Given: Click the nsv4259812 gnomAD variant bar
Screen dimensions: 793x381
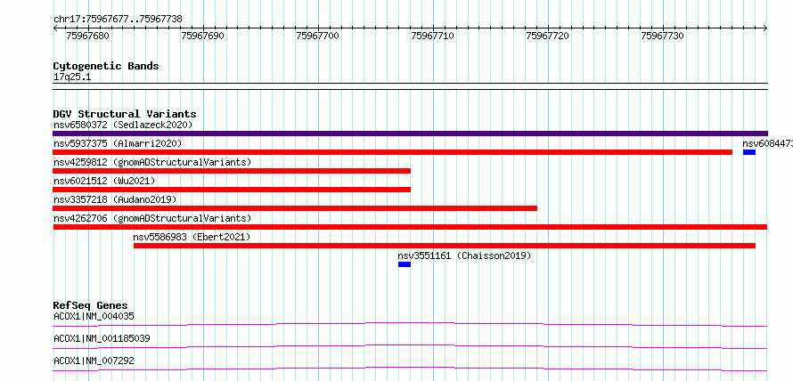Looking at the screenshot, I should [232, 171].
